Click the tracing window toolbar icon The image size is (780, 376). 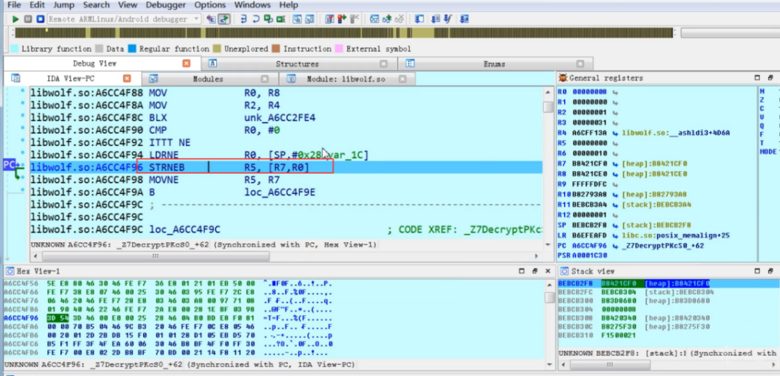click(x=419, y=19)
